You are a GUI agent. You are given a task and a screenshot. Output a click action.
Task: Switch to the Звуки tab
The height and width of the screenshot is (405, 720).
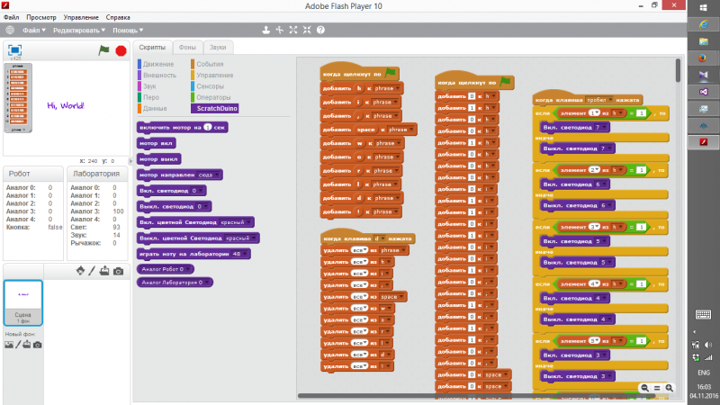[218, 48]
